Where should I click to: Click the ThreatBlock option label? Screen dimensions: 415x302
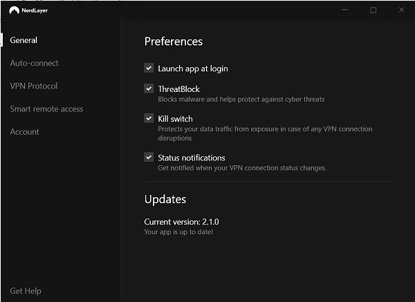(179, 88)
